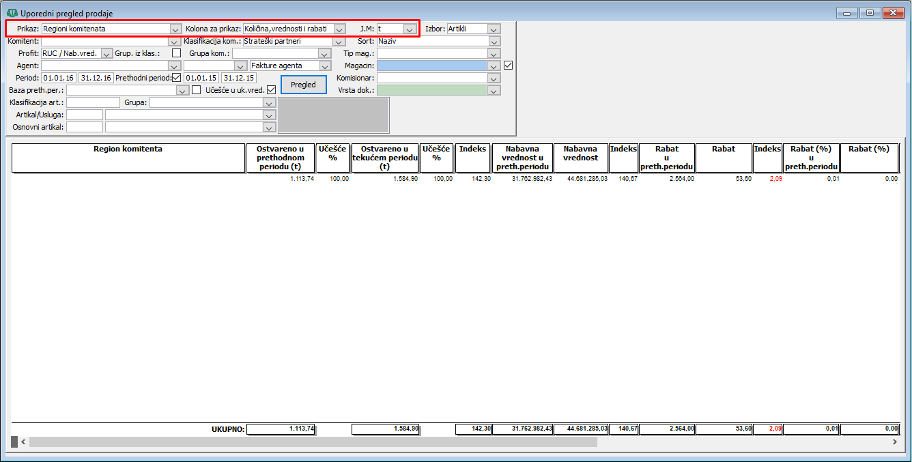Click the UKUPNO total label

click(228, 429)
